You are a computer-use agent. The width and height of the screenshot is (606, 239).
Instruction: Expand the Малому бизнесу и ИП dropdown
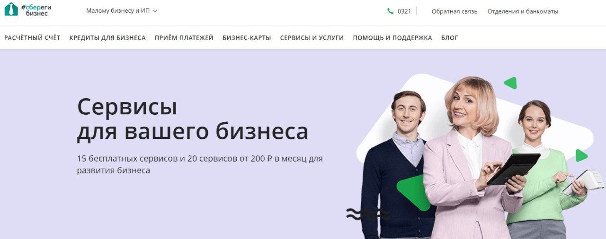pos(121,11)
